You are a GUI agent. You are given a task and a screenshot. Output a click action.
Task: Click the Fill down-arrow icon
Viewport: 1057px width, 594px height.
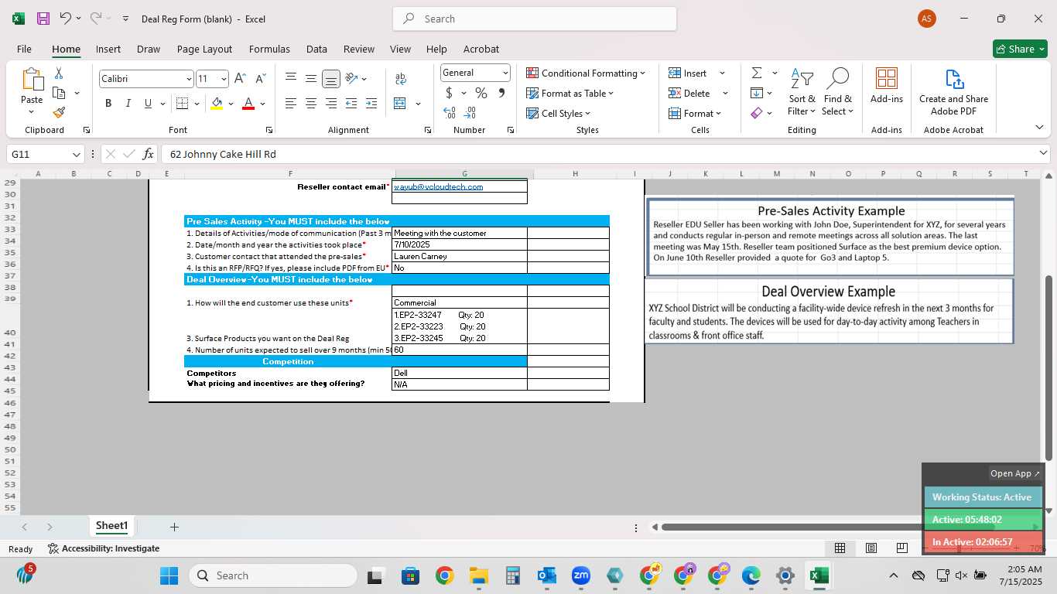tap(757, 93)
